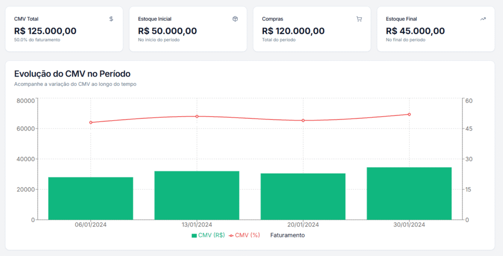Click the red line point above 06/01/2024
This screenshot has height=256, width=503.
click(91, 123)
